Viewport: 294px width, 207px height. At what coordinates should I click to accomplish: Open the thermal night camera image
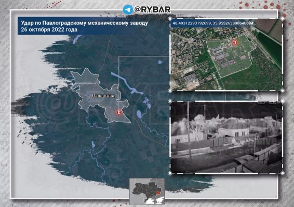[226, 137]
